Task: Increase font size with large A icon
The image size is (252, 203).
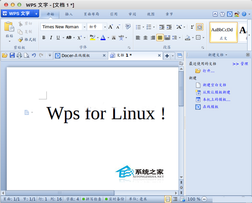Action: 110,27
